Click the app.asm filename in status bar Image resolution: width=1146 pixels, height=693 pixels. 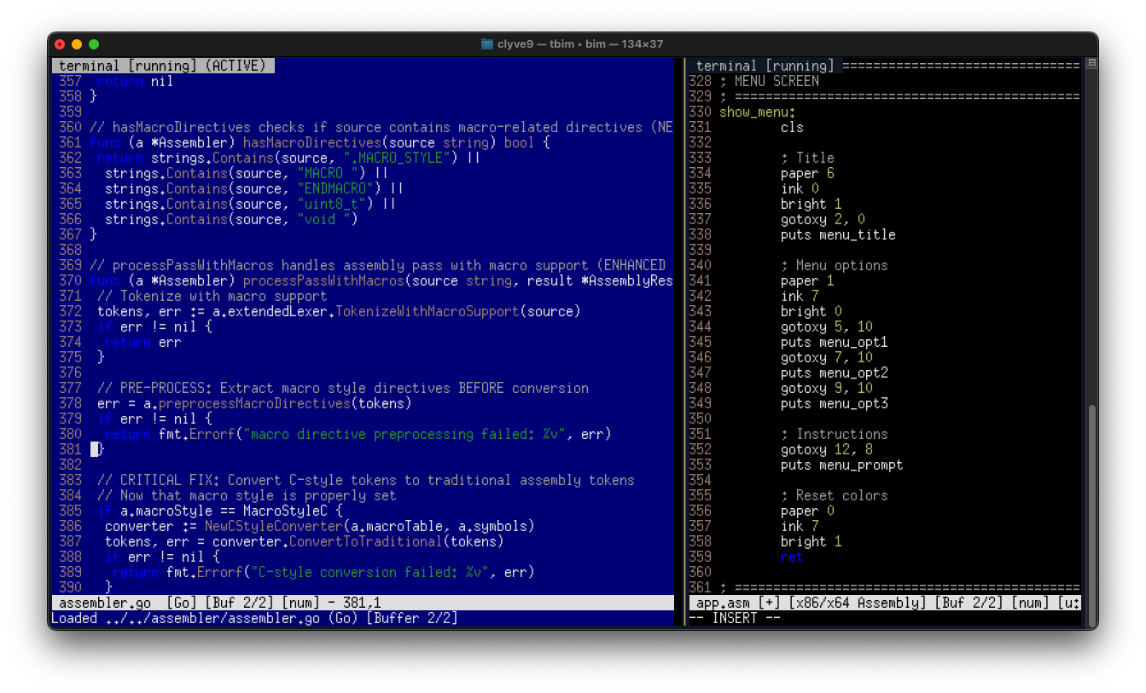click(x=722, y=603)
